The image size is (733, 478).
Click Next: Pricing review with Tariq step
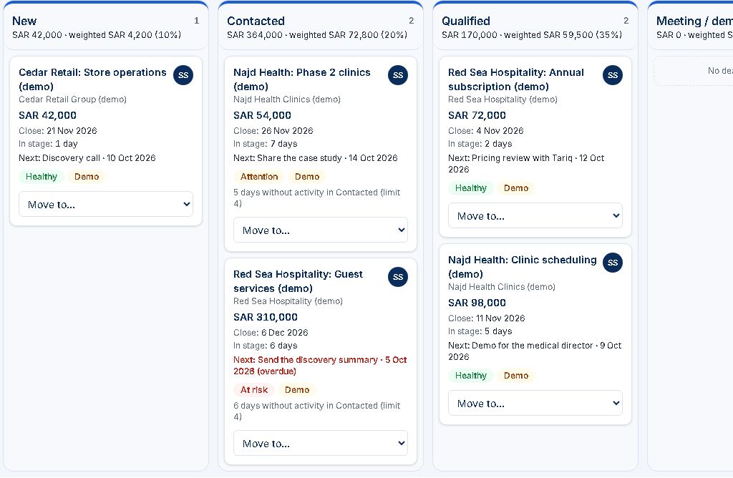click(526, 164)
